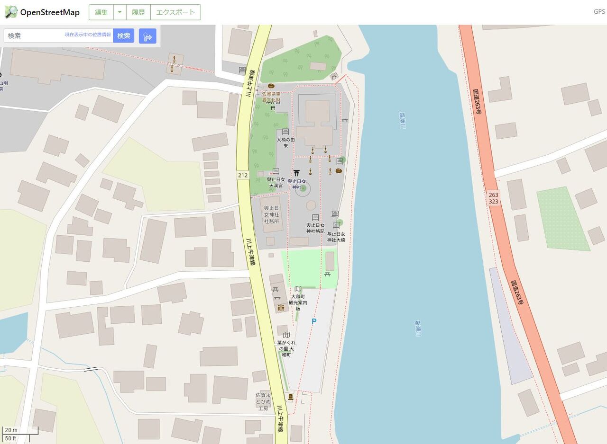The width and height of the screenshot is (607, 444).
Task: Use the 現在表示中の位置情報 link
Action: [88, 35]
